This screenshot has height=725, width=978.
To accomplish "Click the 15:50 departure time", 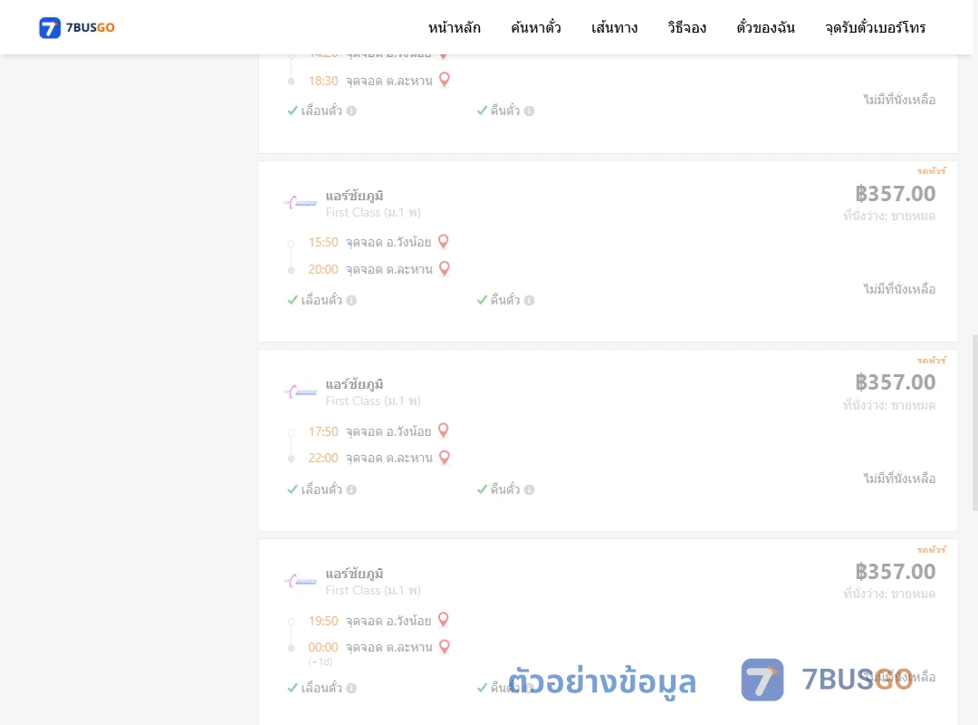I will point(323,242).
